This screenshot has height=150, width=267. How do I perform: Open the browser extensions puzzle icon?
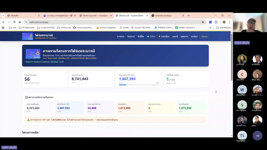(216, 22)
